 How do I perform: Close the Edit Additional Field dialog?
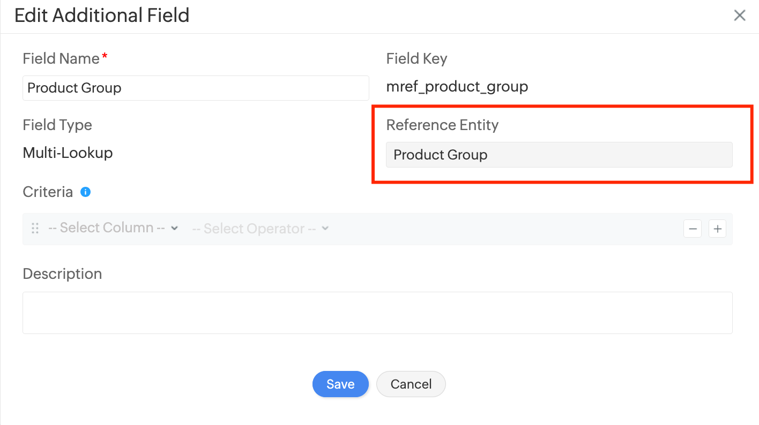click(x=740, y=16)
